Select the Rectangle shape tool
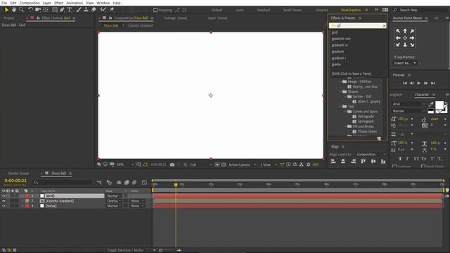 55,10
